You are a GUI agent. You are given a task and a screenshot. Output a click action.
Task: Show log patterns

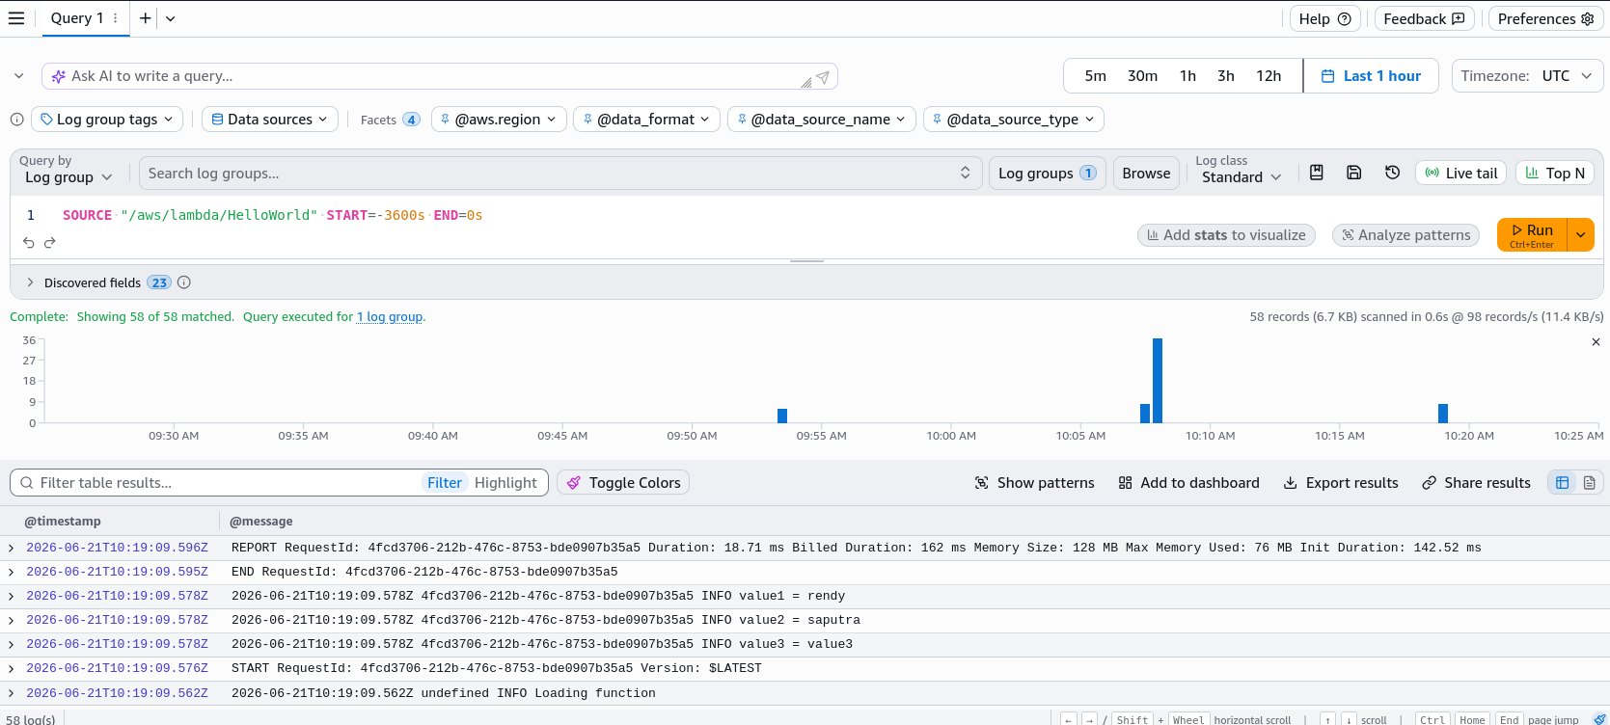(x=1034, y=483)
